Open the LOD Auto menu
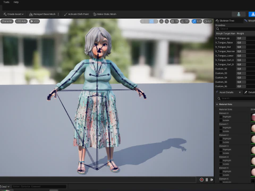 click(21, 21)
